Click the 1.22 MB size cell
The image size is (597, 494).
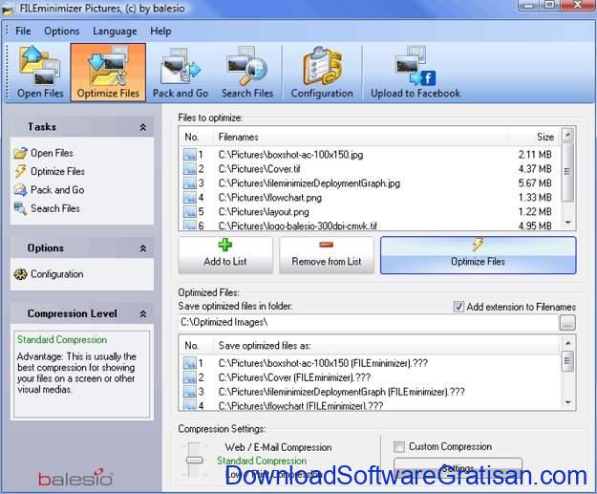[x=535, y=211]
